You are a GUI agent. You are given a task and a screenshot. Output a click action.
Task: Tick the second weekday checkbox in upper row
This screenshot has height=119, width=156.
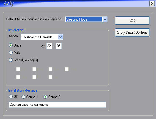[34, 69]
